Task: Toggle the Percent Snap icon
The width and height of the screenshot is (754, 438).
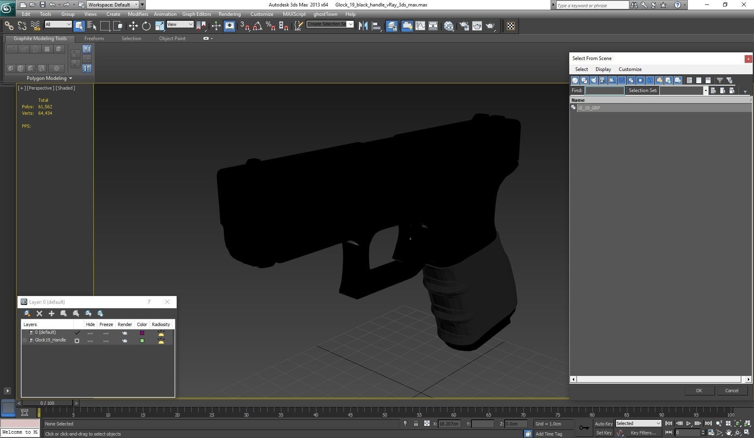Action: (270, 26)
